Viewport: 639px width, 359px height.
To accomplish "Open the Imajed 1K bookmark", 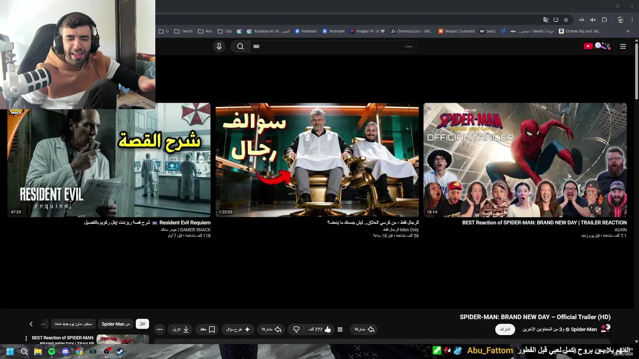I will click(367, 31).
